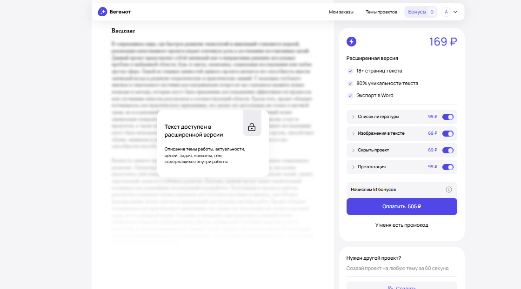Turn off "Изображения в тексте" switch
The height and width of the screenshot is (289, 521).
click(x=448, y=133)
